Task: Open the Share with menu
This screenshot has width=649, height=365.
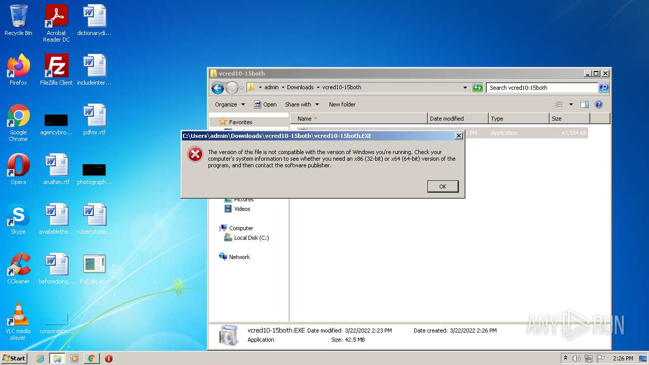Action: pos(302,104)
